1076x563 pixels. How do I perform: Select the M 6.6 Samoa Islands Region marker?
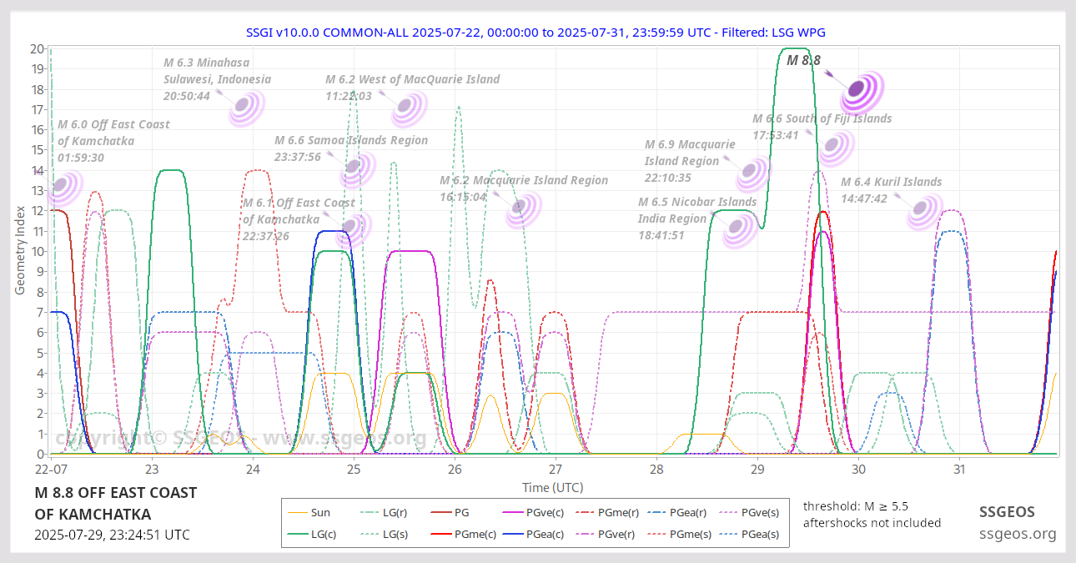pyautogui.click(x=357, y=169)
